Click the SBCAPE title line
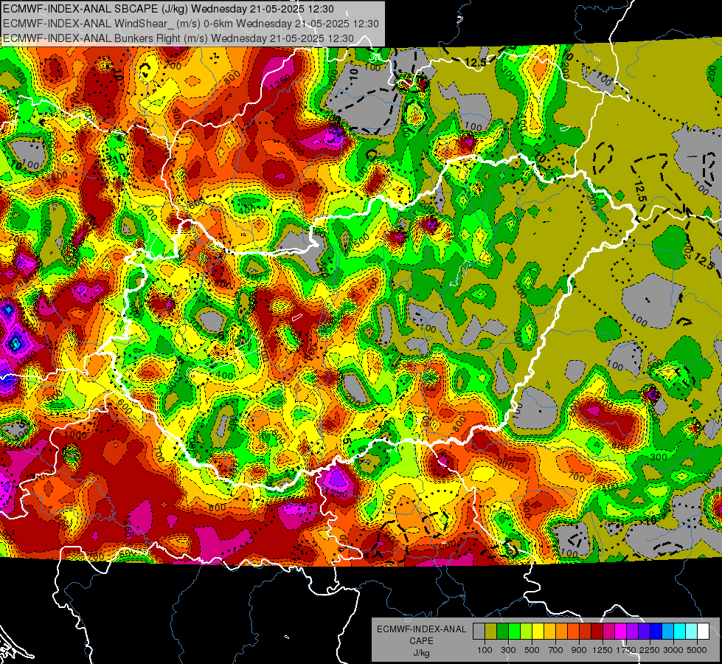The height and width of the screenshot is (664, 722). click(169, 9)
